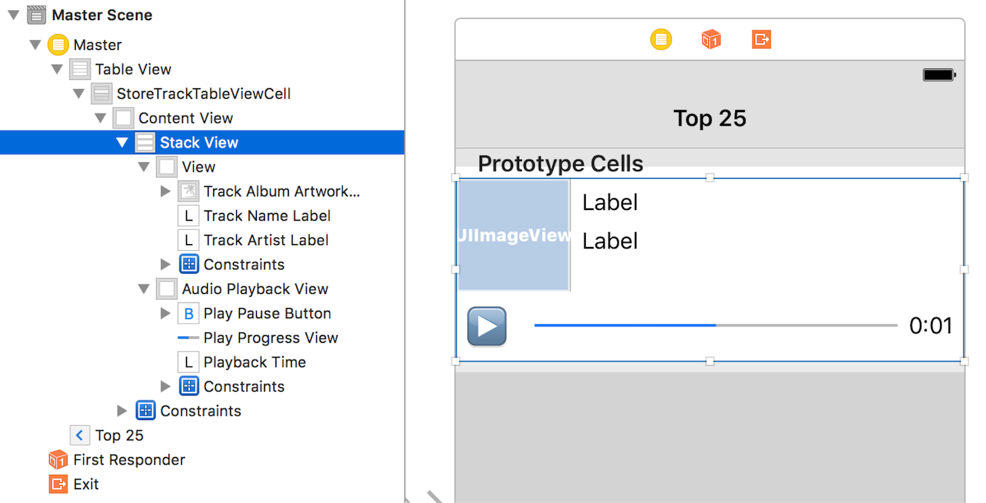The width and height of the screenshot is (986, 503).
Task: Select the Track Name Label item
Action: click(x=267, y=215)
